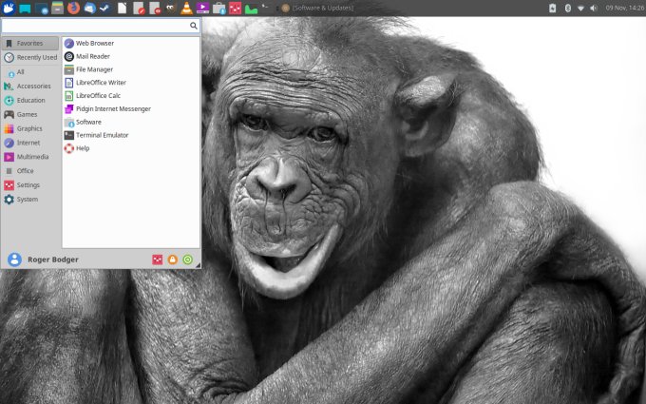The height and width of the screenshot is (404, 646).
Task: Open the Firefox icon in top panel
Action: [73, 8]
